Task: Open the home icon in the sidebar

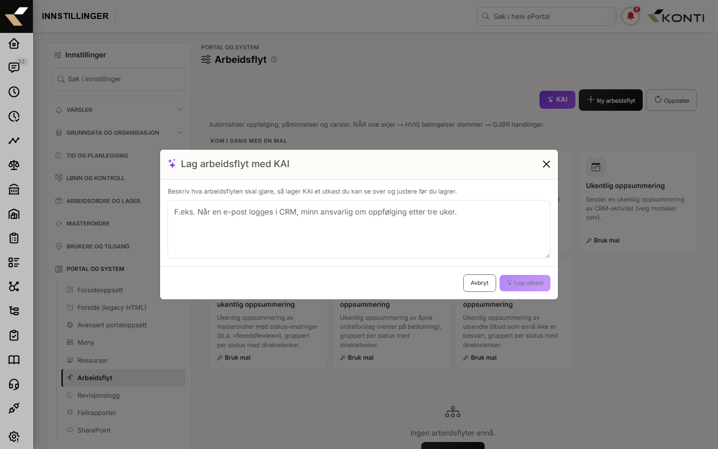Action: coord(14,43)
